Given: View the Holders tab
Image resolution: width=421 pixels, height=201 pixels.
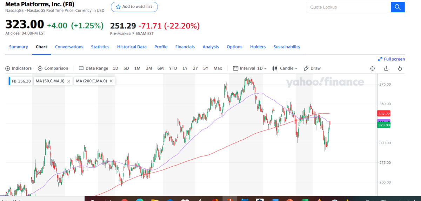Looking at the screenshot, I should (x=258, y=47).
